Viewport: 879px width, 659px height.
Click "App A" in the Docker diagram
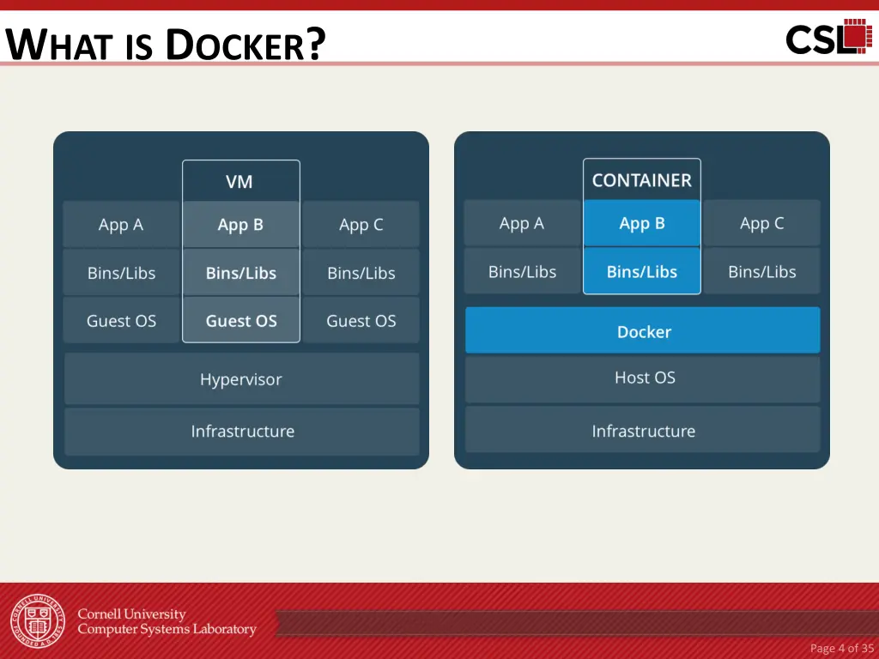pos(522,223)
